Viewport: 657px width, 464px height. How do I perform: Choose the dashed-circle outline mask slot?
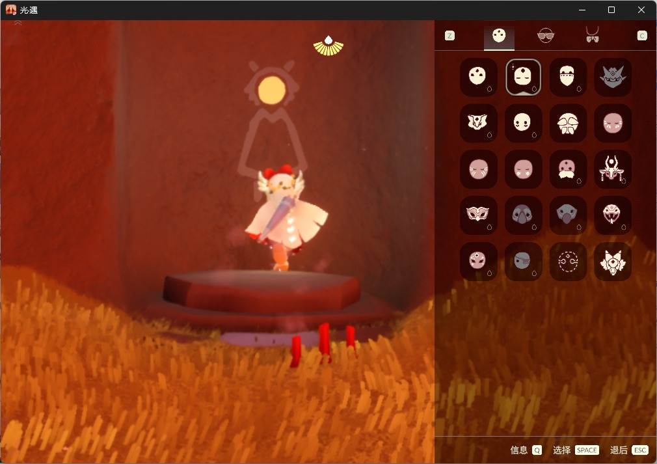[568, 261]
